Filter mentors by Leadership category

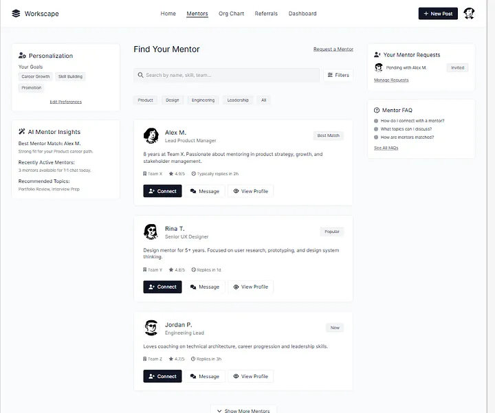(x=238, y=100)
